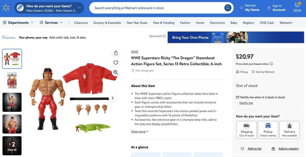Select the packaged figure thumbnail
306x157 pixels.
(12, 80)
